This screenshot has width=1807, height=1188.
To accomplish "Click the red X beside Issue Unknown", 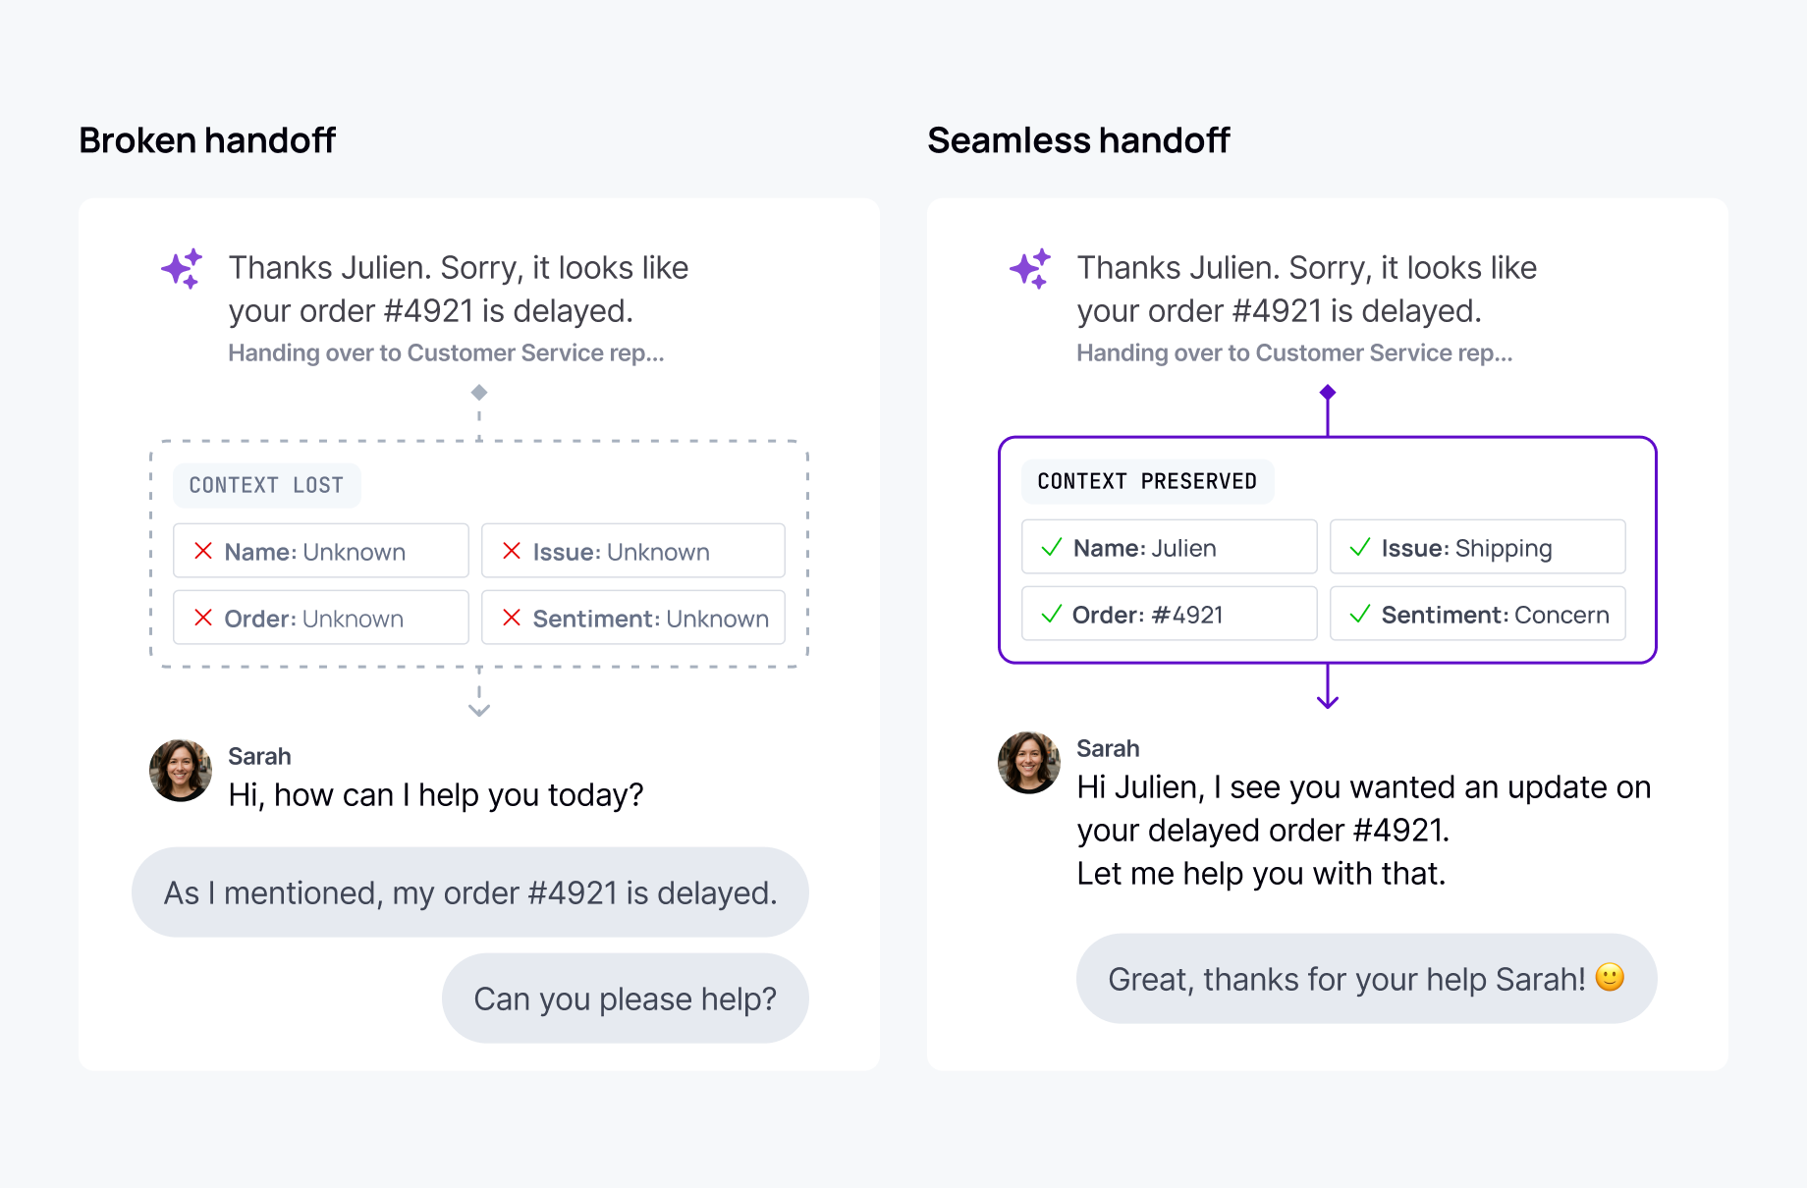I will click(x=513, y=551).
